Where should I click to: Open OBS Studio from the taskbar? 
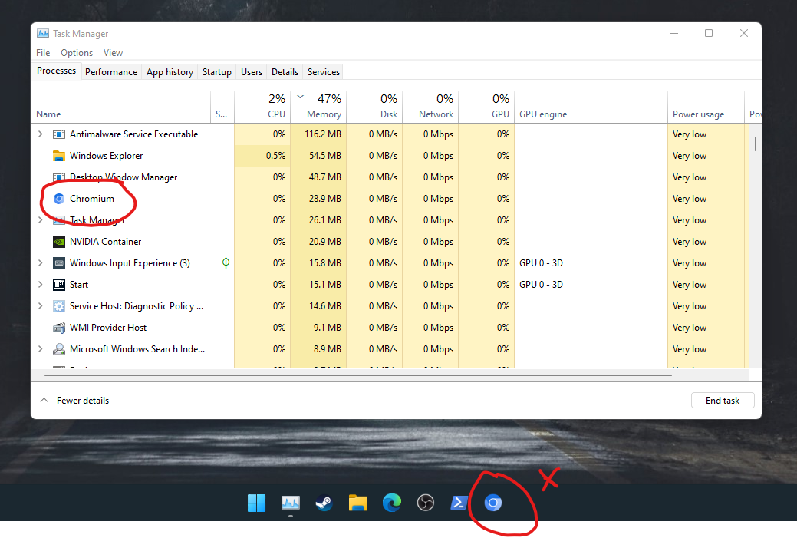pos(426,503)
